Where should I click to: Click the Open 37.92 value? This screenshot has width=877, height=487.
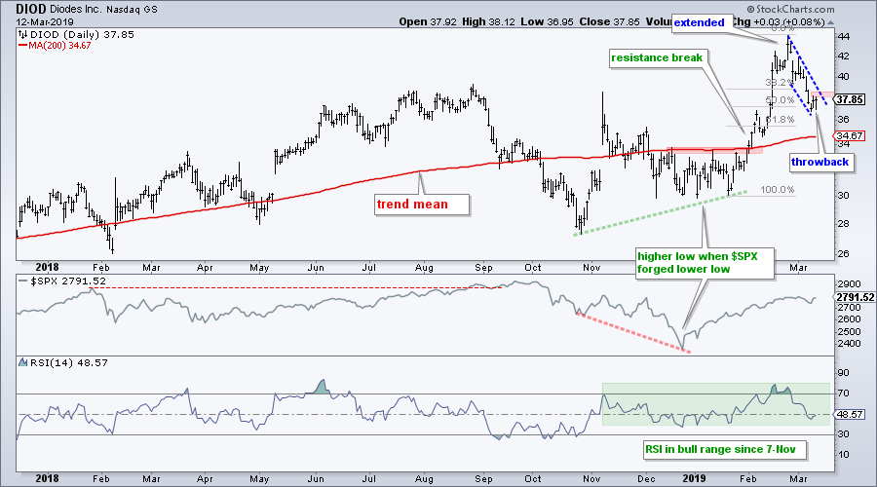point(428,21)
